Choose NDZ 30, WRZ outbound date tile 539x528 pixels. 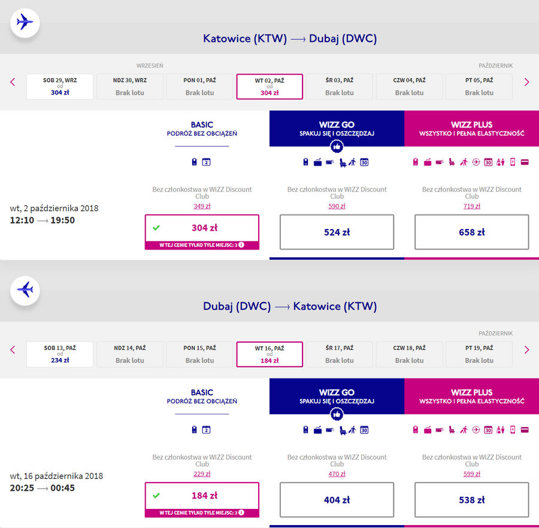(x=130, y=87)
